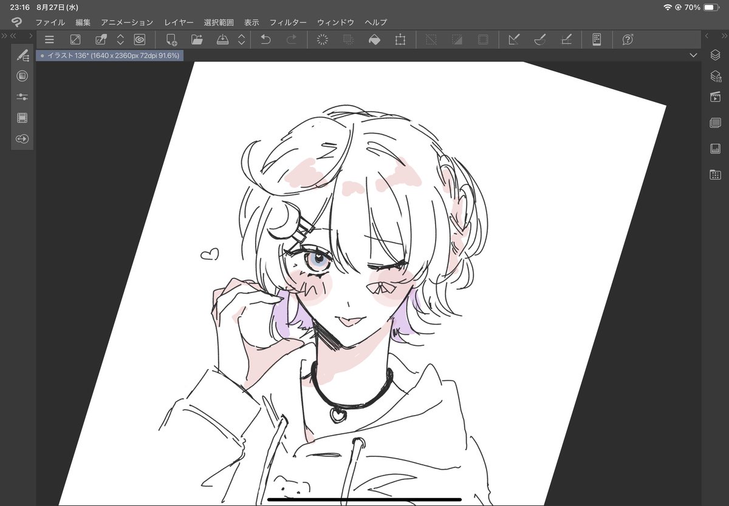
Task: Enable snap to special ruler
Action: [x=539, y=39]
